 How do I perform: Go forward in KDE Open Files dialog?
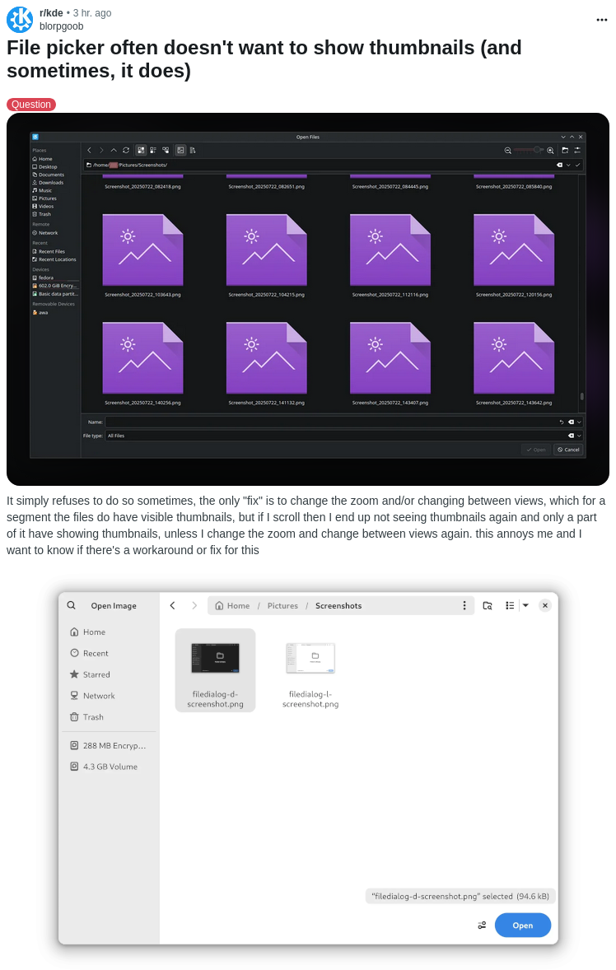point(101,151)
